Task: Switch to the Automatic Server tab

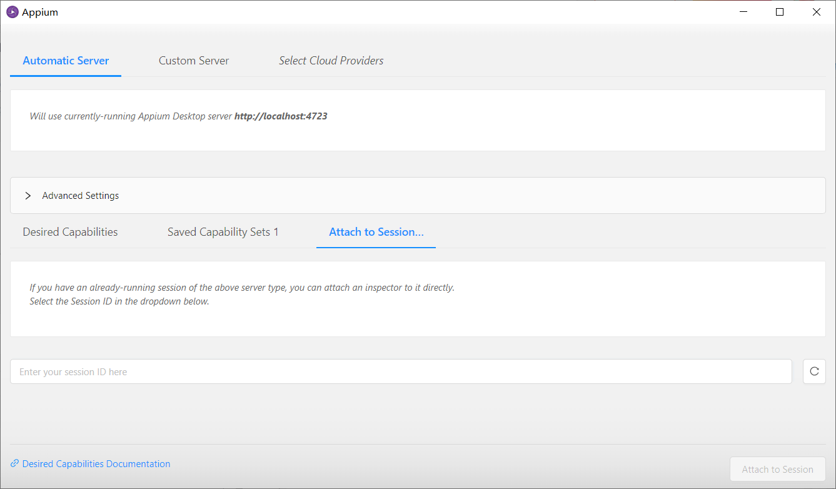Action: point(66,61)
